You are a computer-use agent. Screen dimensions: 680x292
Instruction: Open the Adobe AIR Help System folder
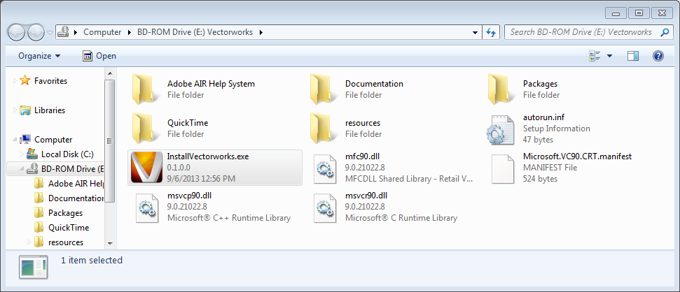[146, 89]
